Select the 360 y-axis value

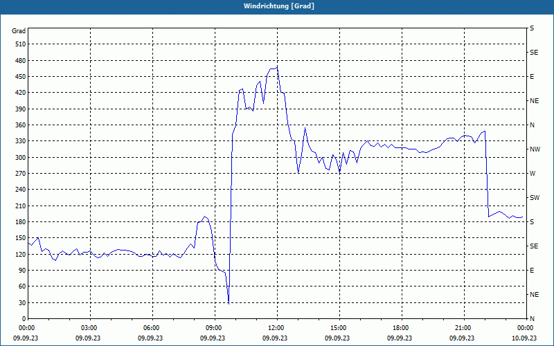pos(21,125)
